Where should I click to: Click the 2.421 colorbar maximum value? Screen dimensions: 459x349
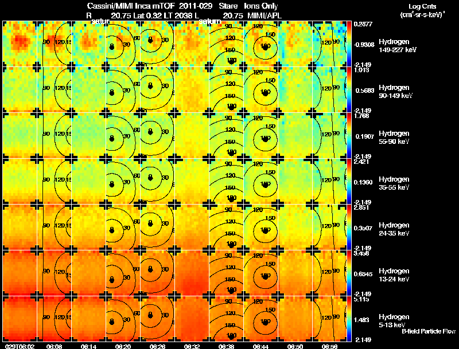361,162
